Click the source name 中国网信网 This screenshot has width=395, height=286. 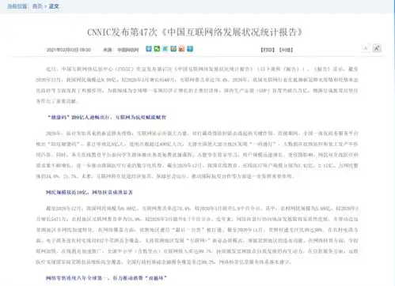coord(128,50)
